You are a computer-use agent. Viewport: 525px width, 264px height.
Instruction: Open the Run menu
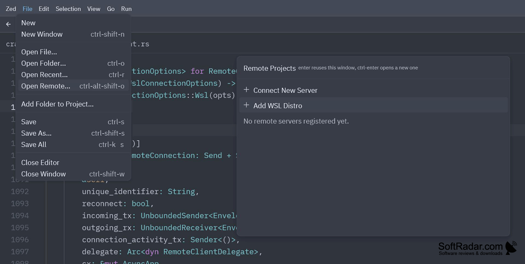126,9
